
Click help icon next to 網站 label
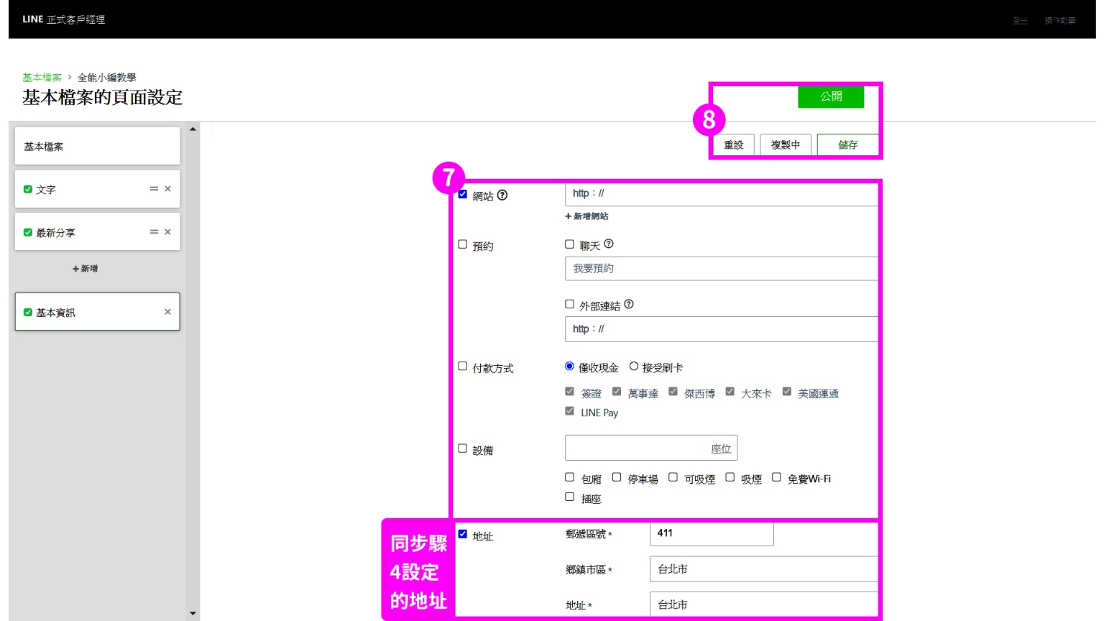pyautogui.click(x=502, y=195)
